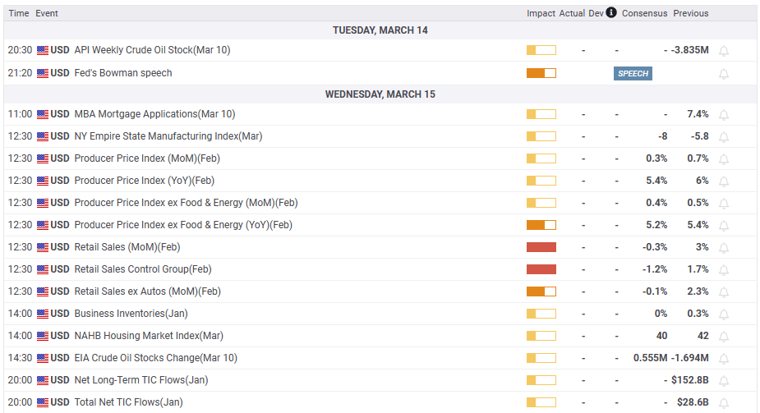Image resolution: width=760 pixels, height=413 pixels.
Task: Click the Event column header
Action: pyautogui.click(x=47, y=13)
